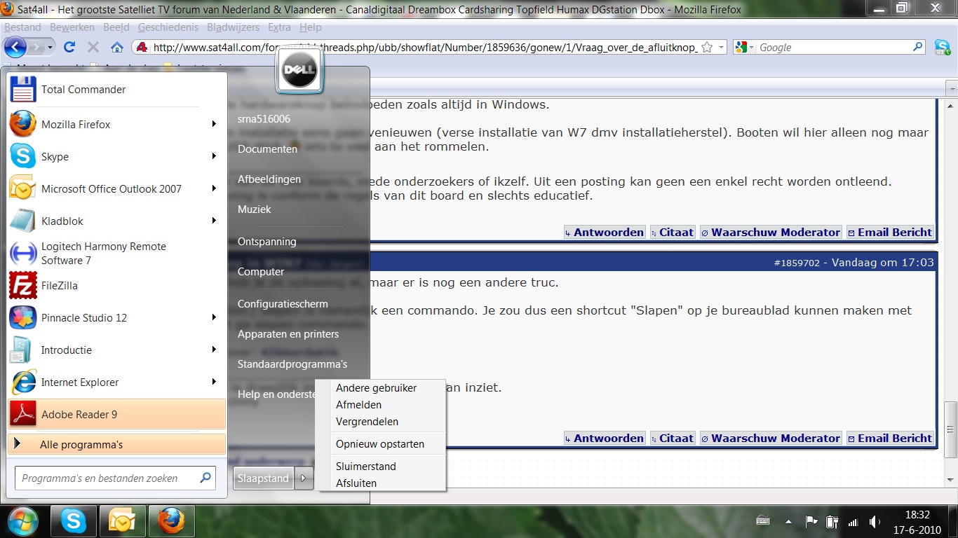Open Pinnacle Studio 12 entry
The width and height of the screenshot is (958, 538).
(x=117, y=318)
